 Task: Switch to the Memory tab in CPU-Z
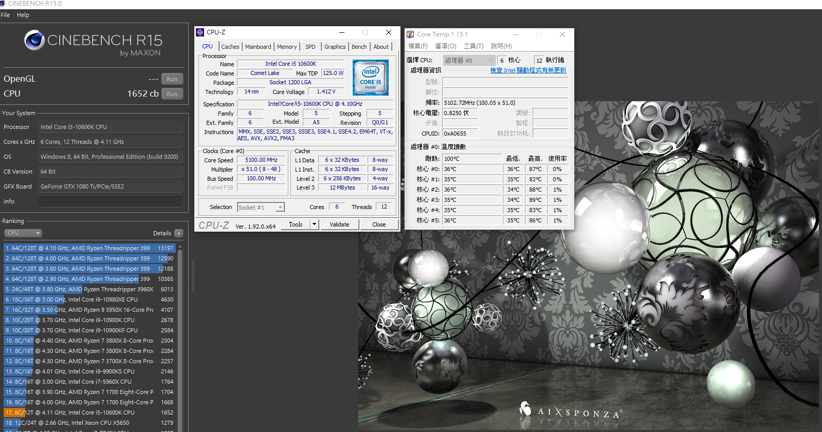287,47
